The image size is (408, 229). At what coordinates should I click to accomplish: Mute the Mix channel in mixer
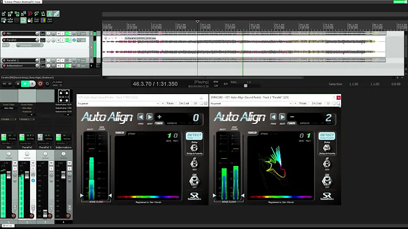pyautogui.click(x=15, y=163)
